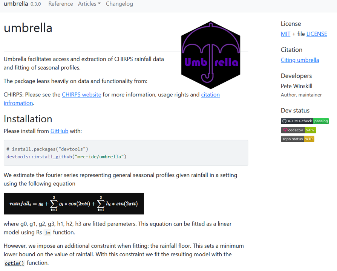Follow the GitHub install link

coord(59,131)
